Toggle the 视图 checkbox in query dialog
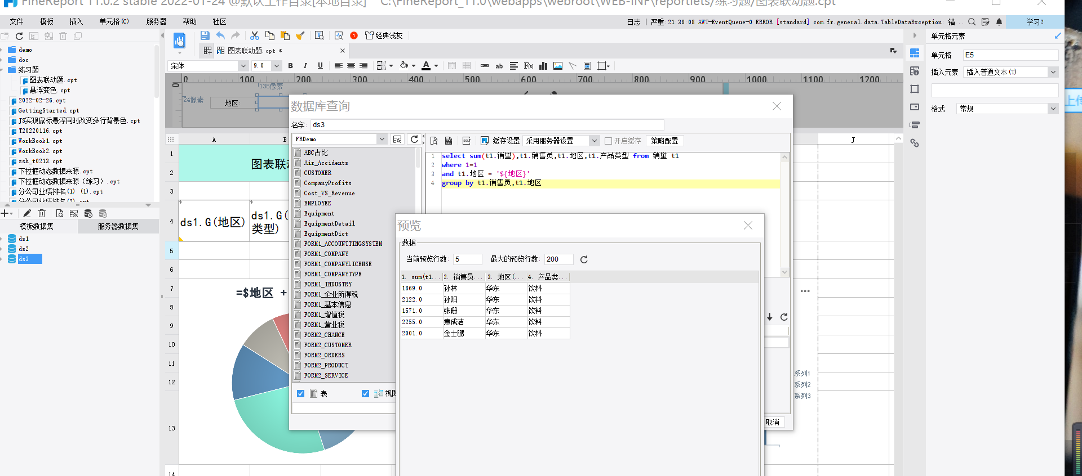The height and width of the screenshot is (476, 1082). [365, 393]
